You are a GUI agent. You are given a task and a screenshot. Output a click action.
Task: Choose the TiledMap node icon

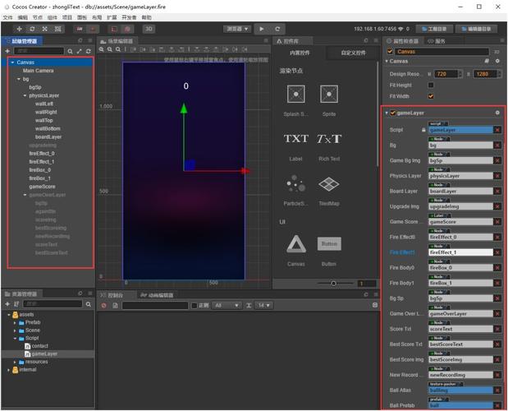pos(328,184)
